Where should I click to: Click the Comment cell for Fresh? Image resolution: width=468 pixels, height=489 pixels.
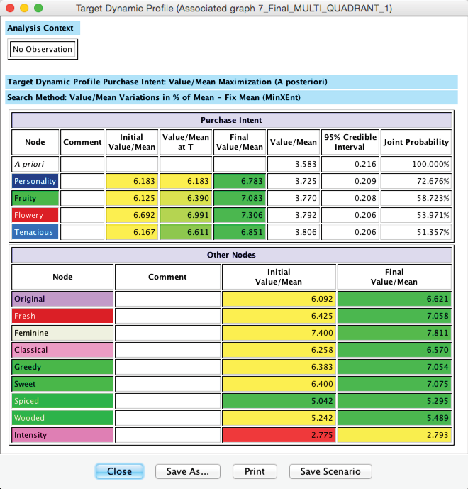coord(168,317)
